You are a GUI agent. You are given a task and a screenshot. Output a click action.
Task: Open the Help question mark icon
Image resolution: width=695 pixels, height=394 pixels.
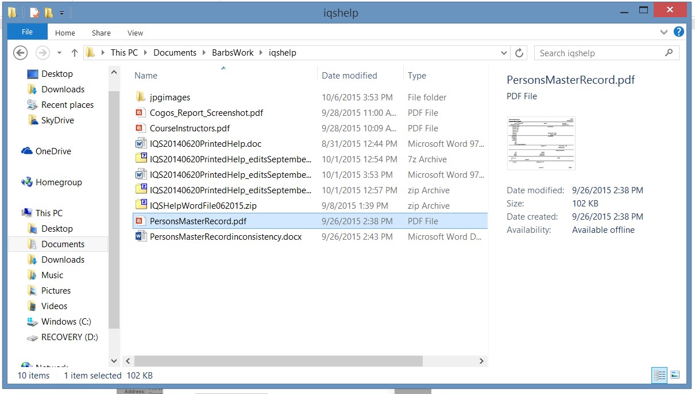click(x=678, y=32)
